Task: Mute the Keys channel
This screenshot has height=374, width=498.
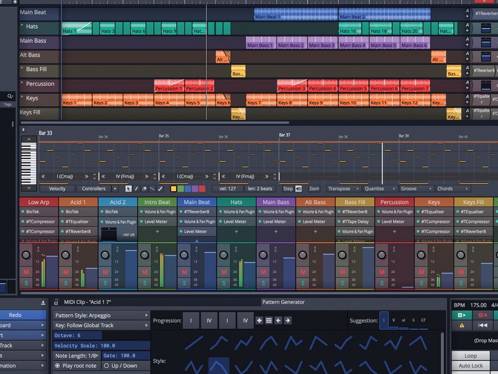Action: click(421, 272)
